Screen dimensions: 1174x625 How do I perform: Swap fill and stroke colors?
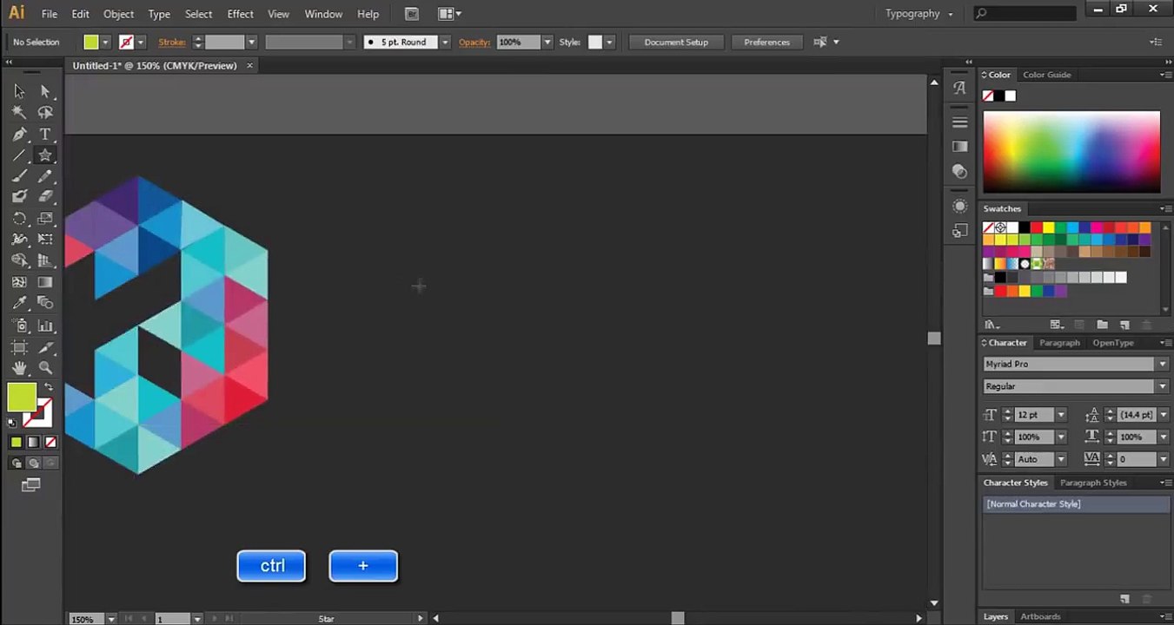[x=49, y=386]
